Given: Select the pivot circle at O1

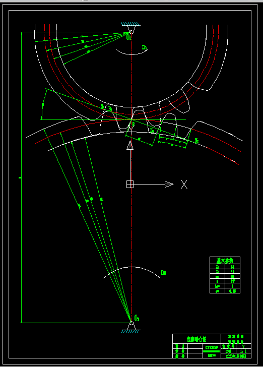Looking at the screenshot, I should tap(131, 32).
